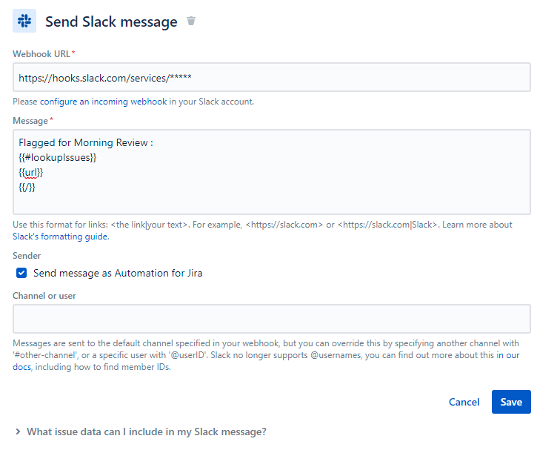The height and width of the screenshot is (453, 557).
Task: Save the Slack message action
Action: pyautogui.click(x=511, y=402)
